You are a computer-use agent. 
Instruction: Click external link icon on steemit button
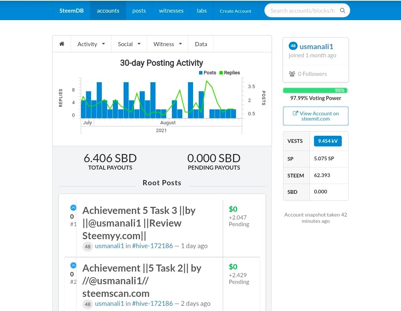click(x=295, y=113)
